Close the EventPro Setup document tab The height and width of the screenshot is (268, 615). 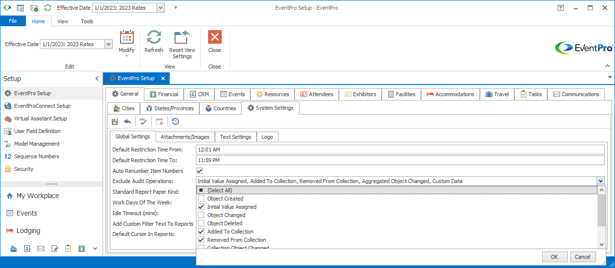coord(163,78)
